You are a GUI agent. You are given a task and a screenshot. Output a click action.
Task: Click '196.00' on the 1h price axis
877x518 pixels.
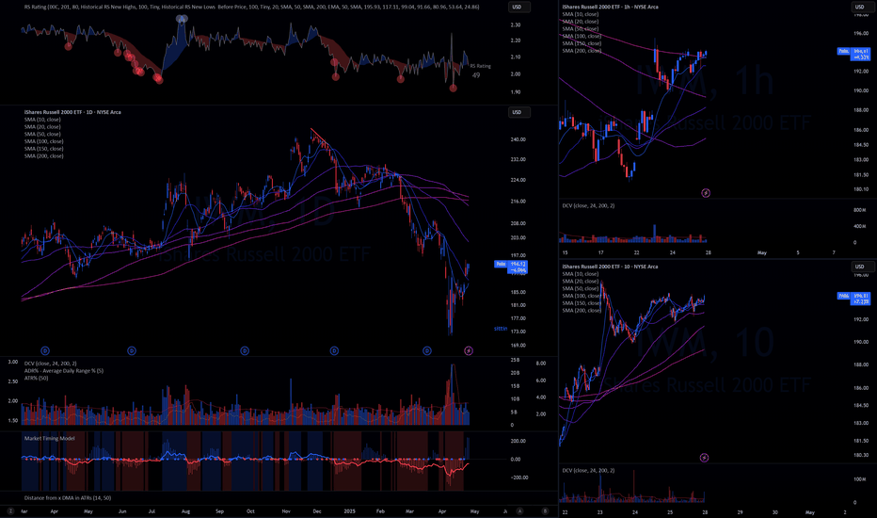861,33
